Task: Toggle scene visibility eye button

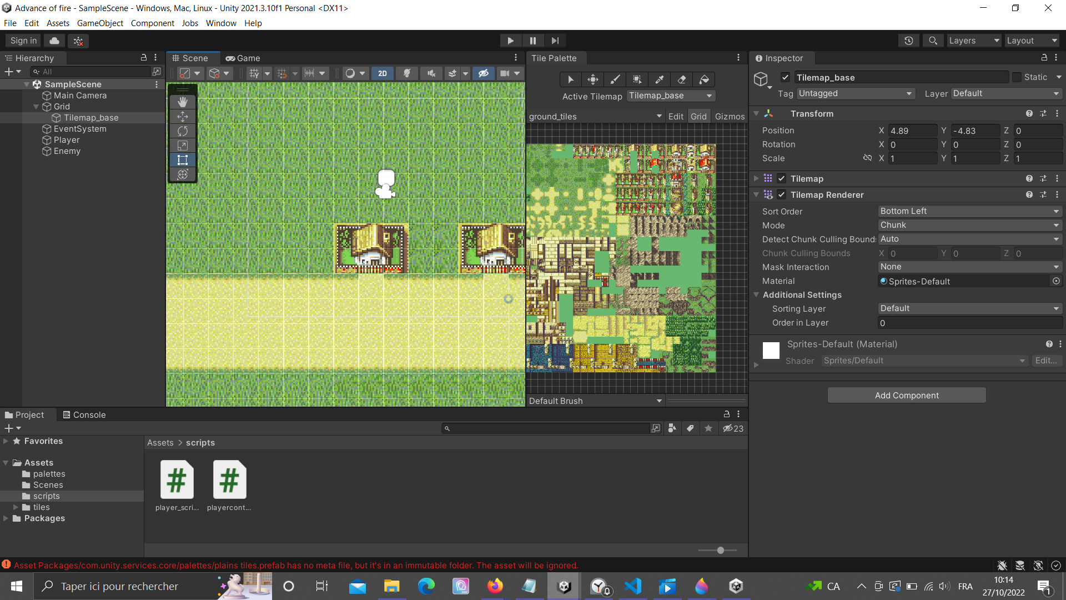Action: click(x=484, y=73)
